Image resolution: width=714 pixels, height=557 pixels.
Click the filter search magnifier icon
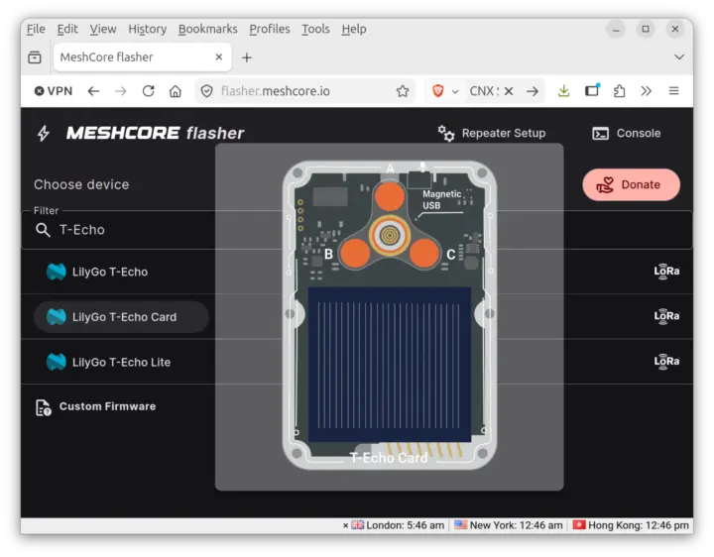click(43, 230)
